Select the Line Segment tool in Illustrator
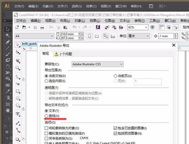 pyautogui.click(x=8, y=48)
